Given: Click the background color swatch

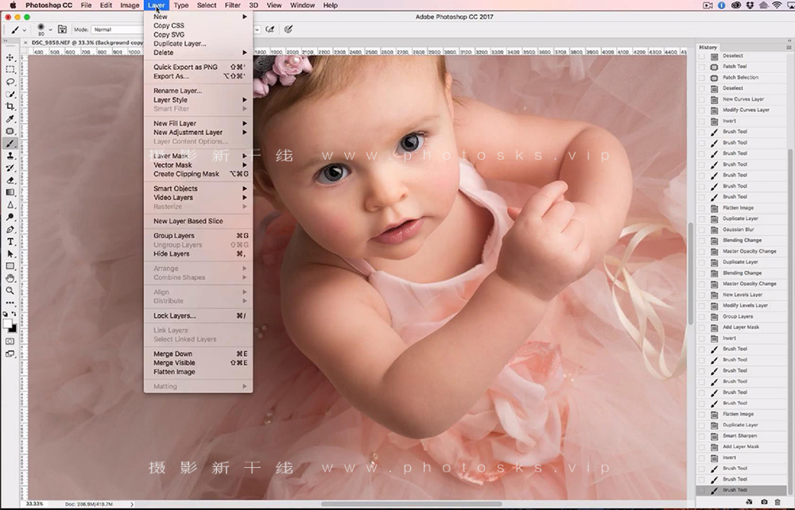Looking at the screenshot, I should click(14, 329).
